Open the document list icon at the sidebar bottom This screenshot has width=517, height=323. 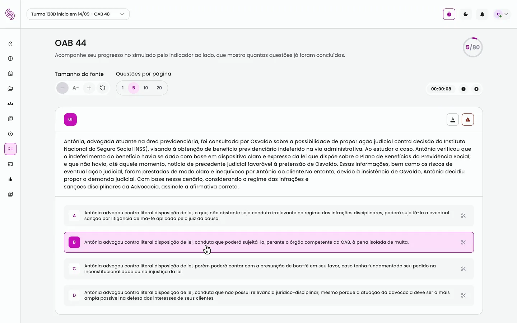click(x=10, y=194)
